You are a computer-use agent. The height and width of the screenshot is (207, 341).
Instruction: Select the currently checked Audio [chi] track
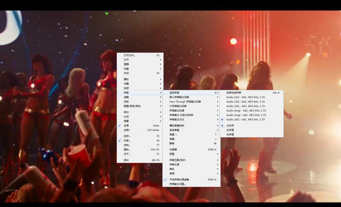(251, 119)
